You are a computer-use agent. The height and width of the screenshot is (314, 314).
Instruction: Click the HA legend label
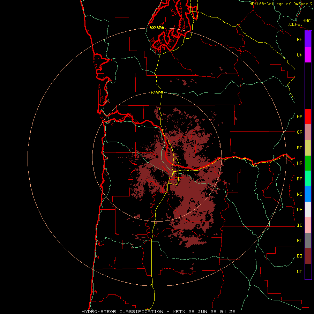(x=299, y=117)
